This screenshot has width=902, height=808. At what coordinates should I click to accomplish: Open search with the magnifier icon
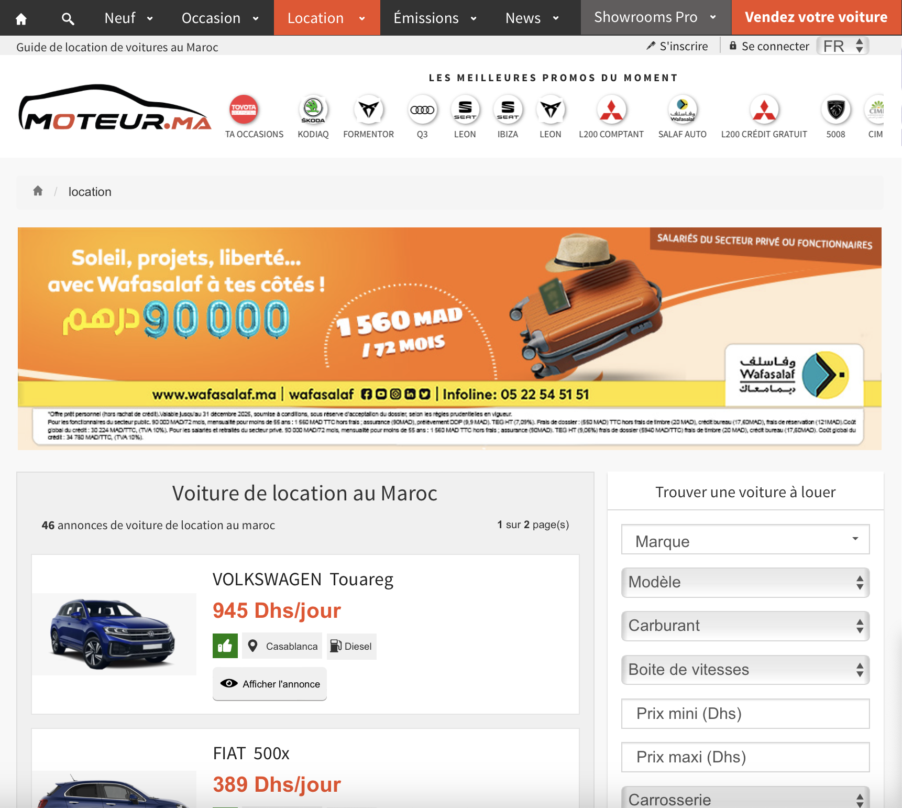[x=68, y=19]
